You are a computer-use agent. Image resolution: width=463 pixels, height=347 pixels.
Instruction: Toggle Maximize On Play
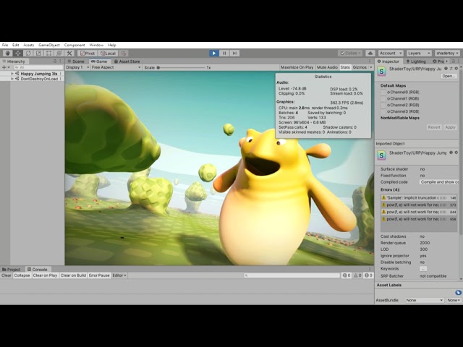coord(297,67)
